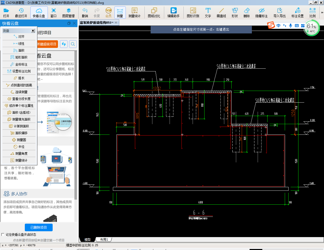Start 图形识别 shape recognition

point(193,13)
